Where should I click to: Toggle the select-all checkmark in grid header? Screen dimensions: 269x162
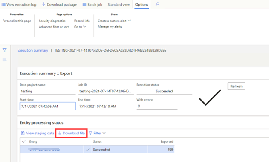point(24,141)
